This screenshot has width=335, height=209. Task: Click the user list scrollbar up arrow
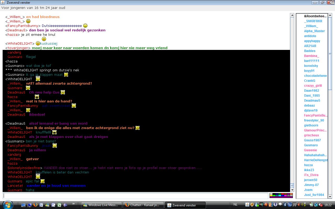click(330, 16)
